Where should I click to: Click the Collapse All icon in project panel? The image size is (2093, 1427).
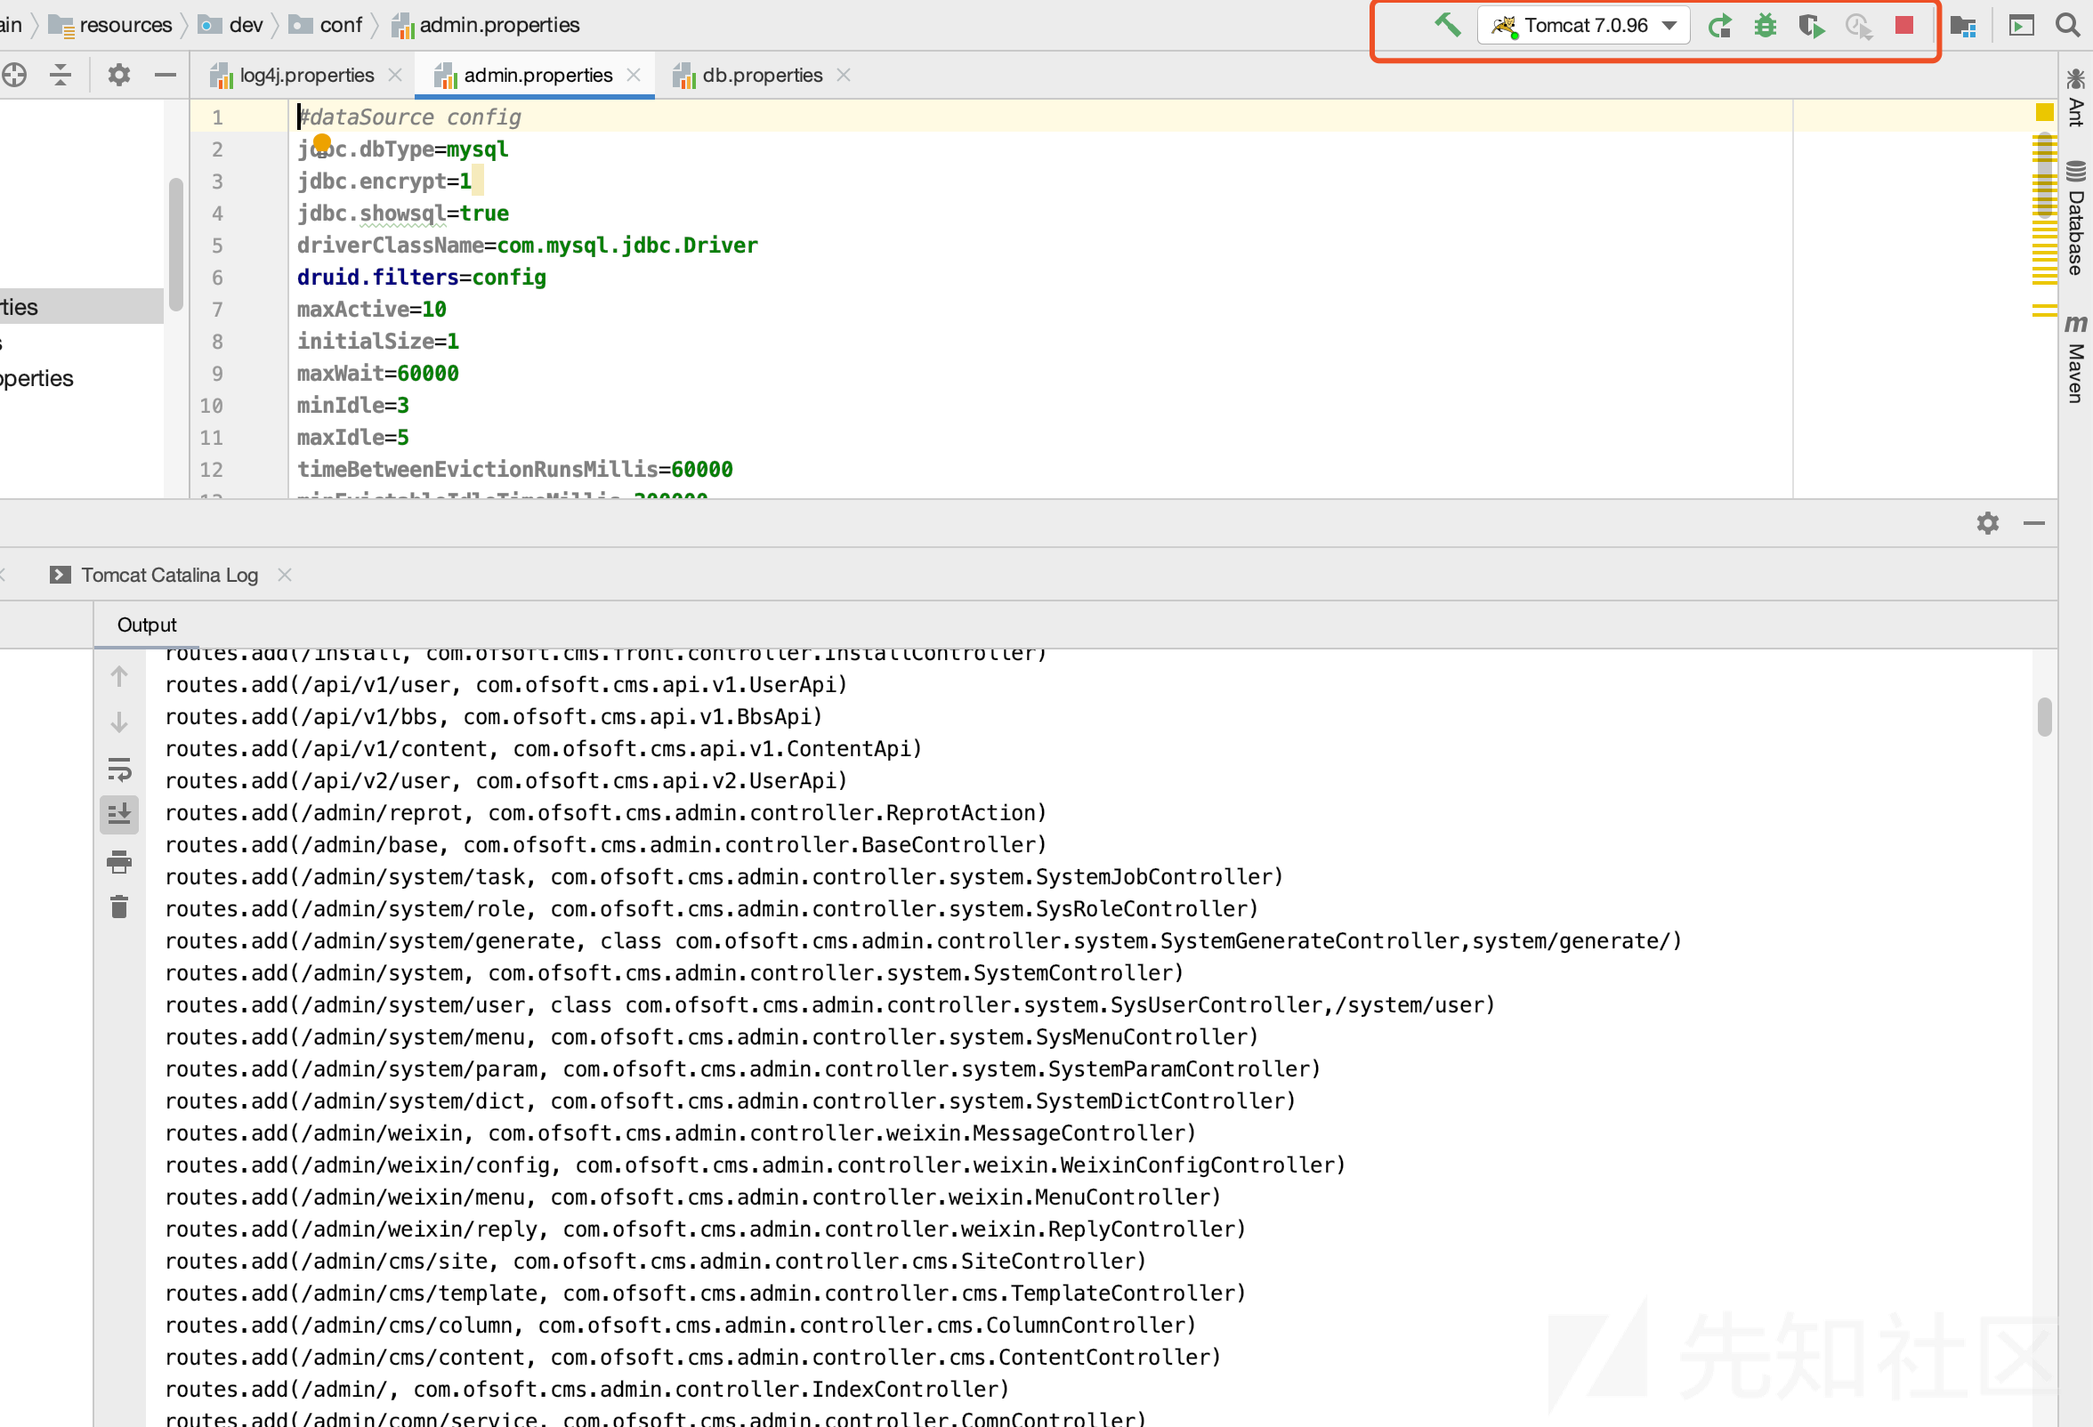click(x=61, y=75)
